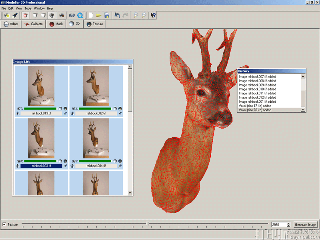Save the project with the floppy disk icon

[107, 15]
